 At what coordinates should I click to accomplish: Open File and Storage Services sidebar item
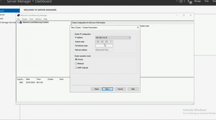pos(8,22)
